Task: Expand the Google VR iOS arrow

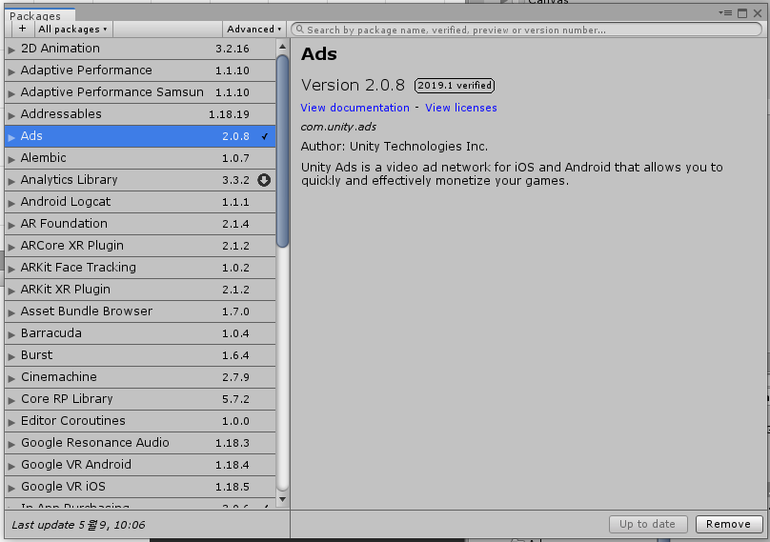Action: [x=11, y=488]
